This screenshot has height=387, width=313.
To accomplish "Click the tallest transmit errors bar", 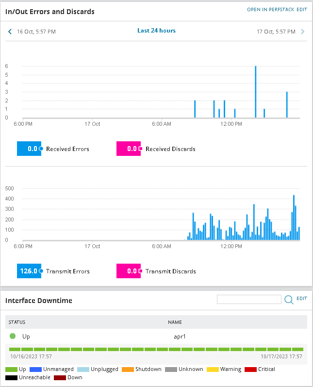I will 294,218.
